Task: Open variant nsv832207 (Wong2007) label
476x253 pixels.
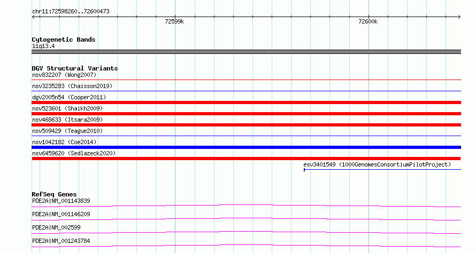Action: (x=64, y=75)
